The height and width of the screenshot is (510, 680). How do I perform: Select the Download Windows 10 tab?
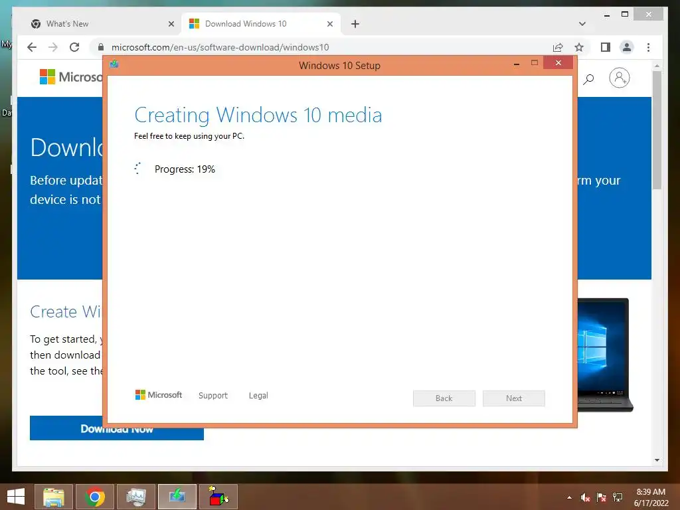(x=261, y=24)
